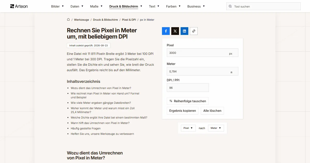Open the Druck & Bildschirm menu

126,6
